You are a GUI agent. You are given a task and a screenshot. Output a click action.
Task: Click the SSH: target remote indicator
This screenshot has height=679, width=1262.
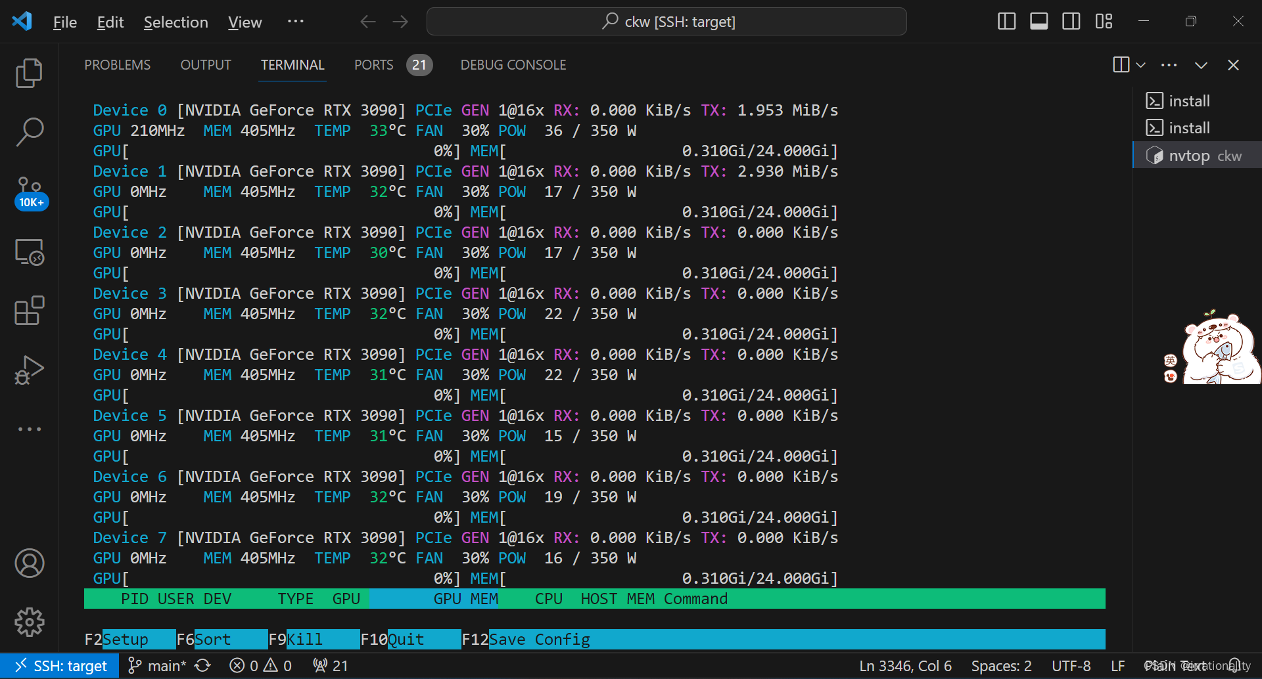tap(60, 666)
